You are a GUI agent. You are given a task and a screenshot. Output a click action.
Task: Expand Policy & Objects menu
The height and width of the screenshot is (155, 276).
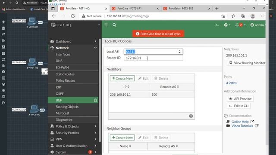click(73, 126)
